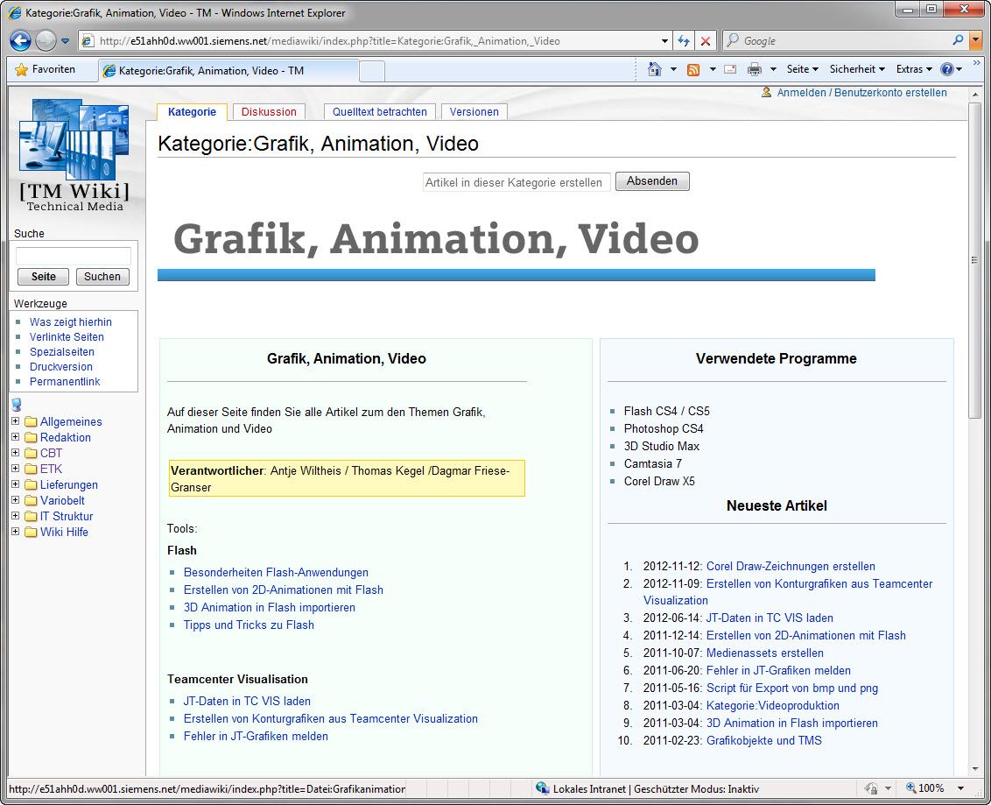Click the search magnifier icon next to Google box

coord(958,40)
